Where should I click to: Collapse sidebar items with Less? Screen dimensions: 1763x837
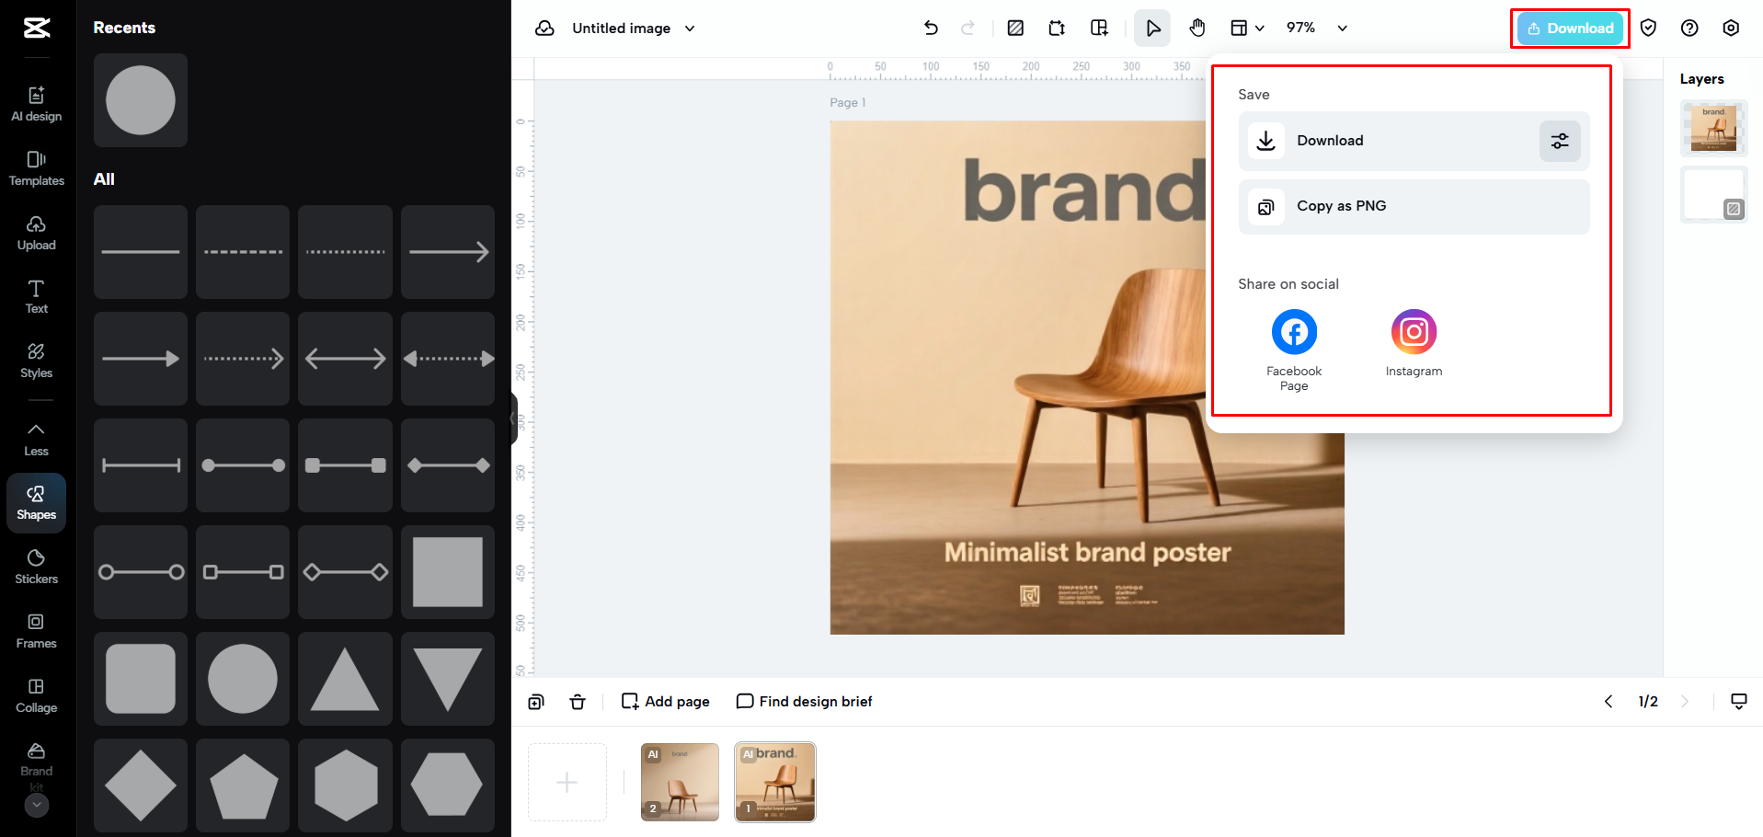(x=37, y=439)
